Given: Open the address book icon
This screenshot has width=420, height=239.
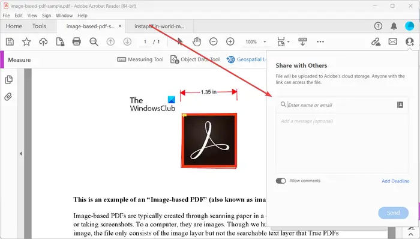Looking at the screenshot, I should [400, 104].
